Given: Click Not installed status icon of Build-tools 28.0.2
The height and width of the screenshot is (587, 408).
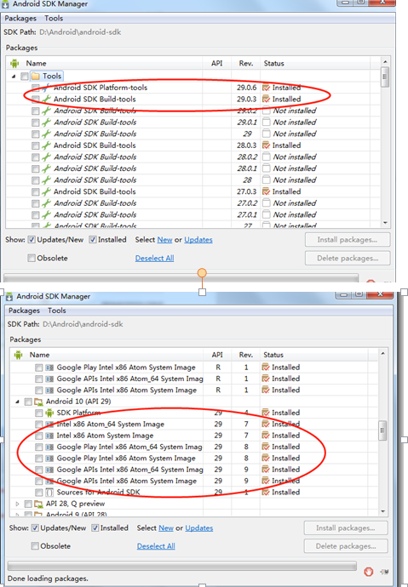Looking at the screenshot, I should (267, 157).
